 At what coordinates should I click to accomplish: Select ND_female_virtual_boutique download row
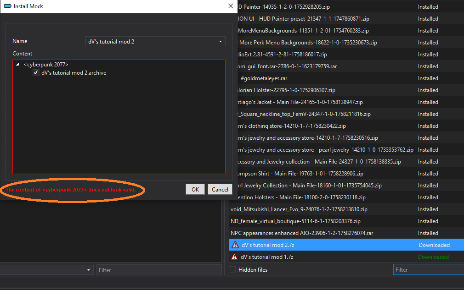click(295, 221)
